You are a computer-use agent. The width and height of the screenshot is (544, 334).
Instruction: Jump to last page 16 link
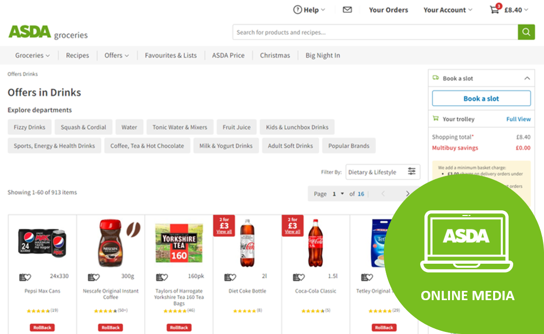pos(361,193)
